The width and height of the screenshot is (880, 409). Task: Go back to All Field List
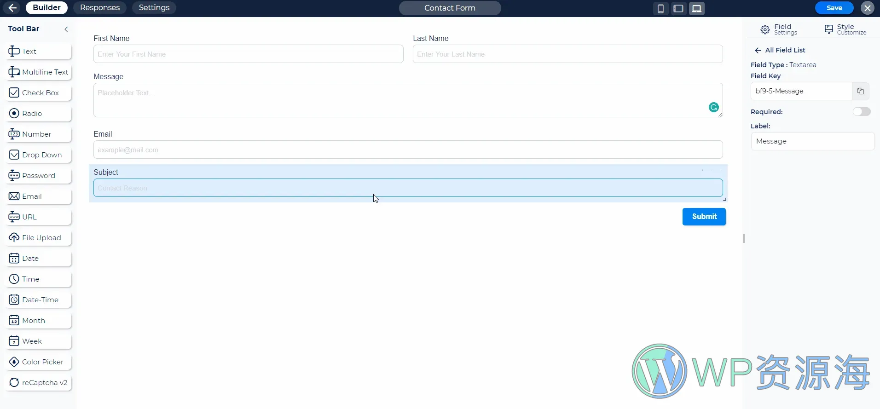[x=780, y=50]
